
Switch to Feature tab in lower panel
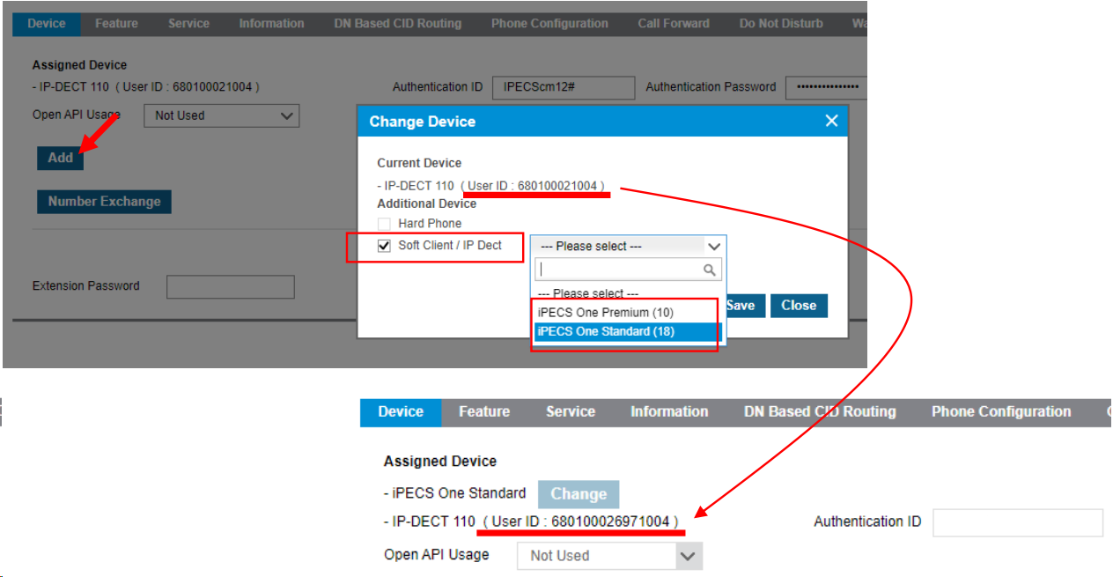[484, 411]
